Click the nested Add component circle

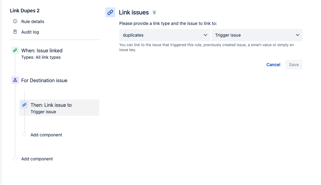coord(24,135)
